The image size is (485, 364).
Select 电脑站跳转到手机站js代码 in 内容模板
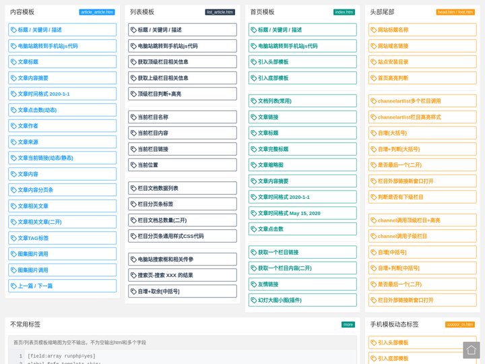coord(63,46)
